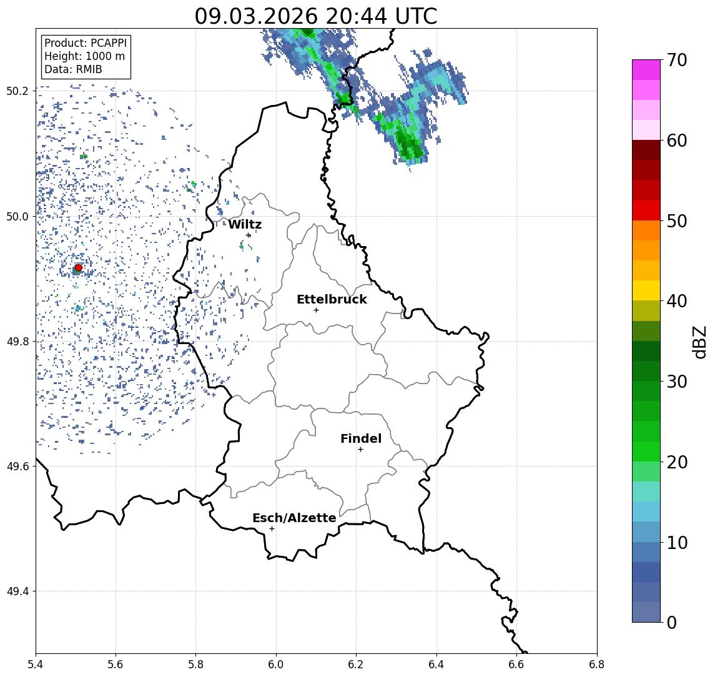
Task: Click the colorbar tick label '50'
Action: 677,221
